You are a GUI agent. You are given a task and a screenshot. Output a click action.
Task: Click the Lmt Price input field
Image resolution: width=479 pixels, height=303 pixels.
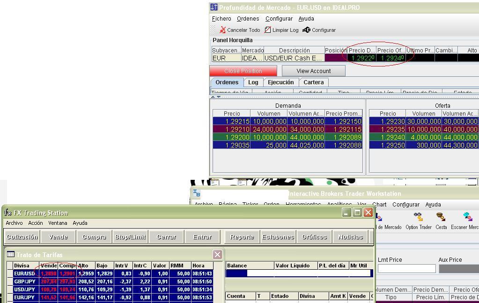[x=406, y=268]
